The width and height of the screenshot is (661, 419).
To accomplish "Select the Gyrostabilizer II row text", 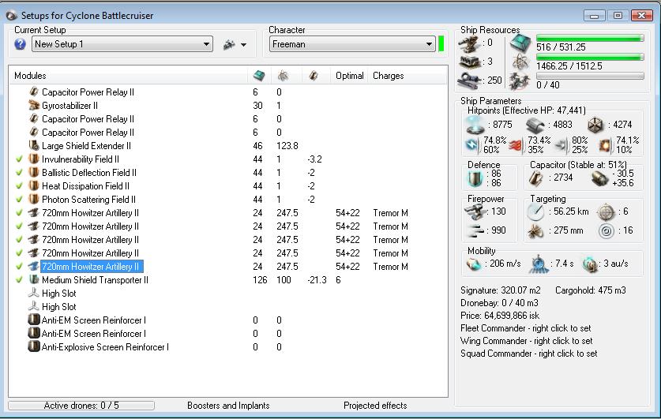I will click(x=69, y=106).
